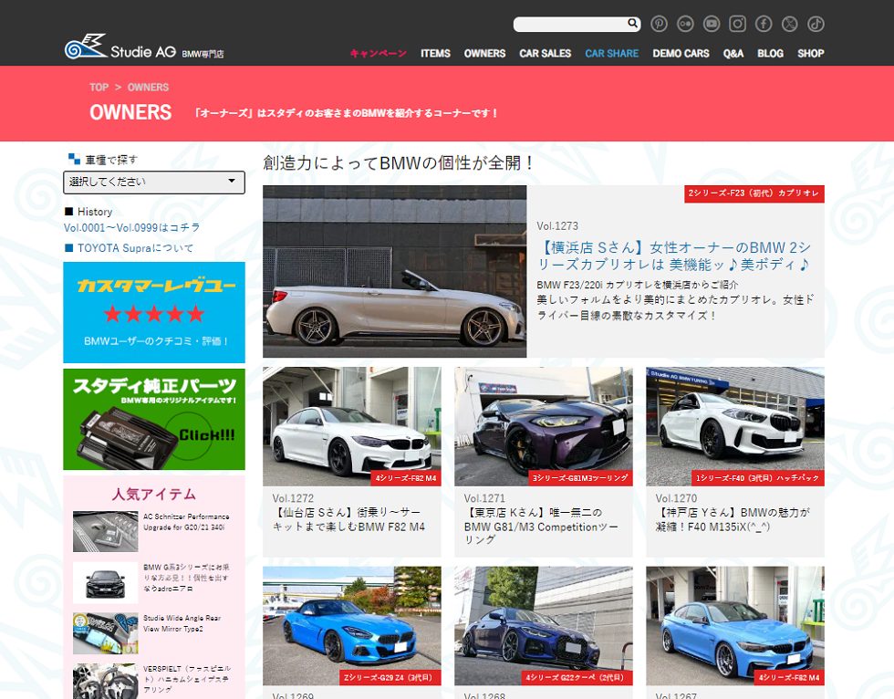Click the OWNERS breadcrumb link
This screenshot has height=699, width=894.
click(x=148, y=88)
